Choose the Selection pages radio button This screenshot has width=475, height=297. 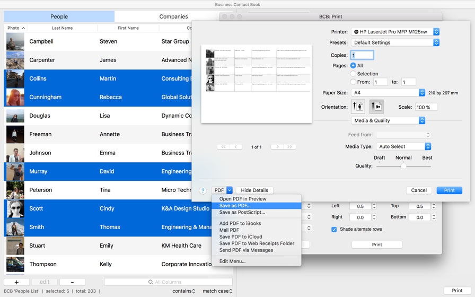click(354, 74)
